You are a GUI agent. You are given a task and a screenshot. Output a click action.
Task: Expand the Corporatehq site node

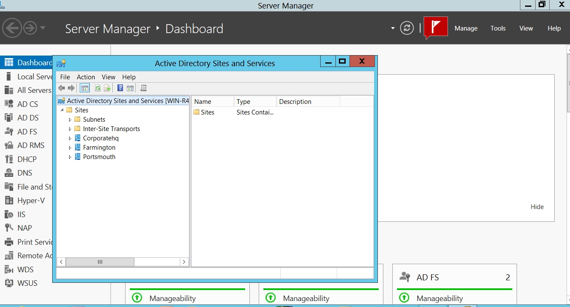70,138
